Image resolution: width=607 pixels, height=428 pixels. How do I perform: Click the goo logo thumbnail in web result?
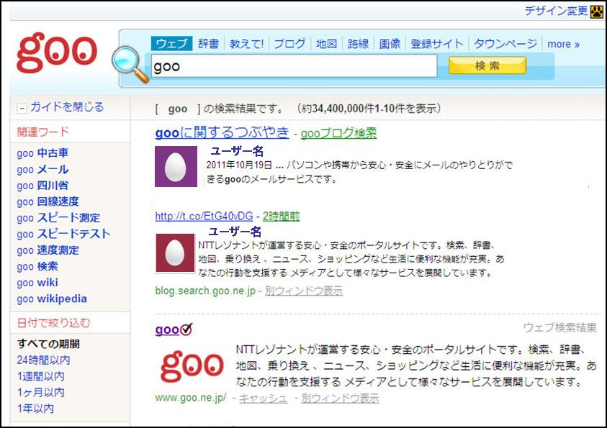click(192, 365)
